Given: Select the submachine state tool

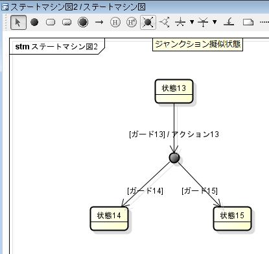Looking at the screenshot, I should [67, 22].
